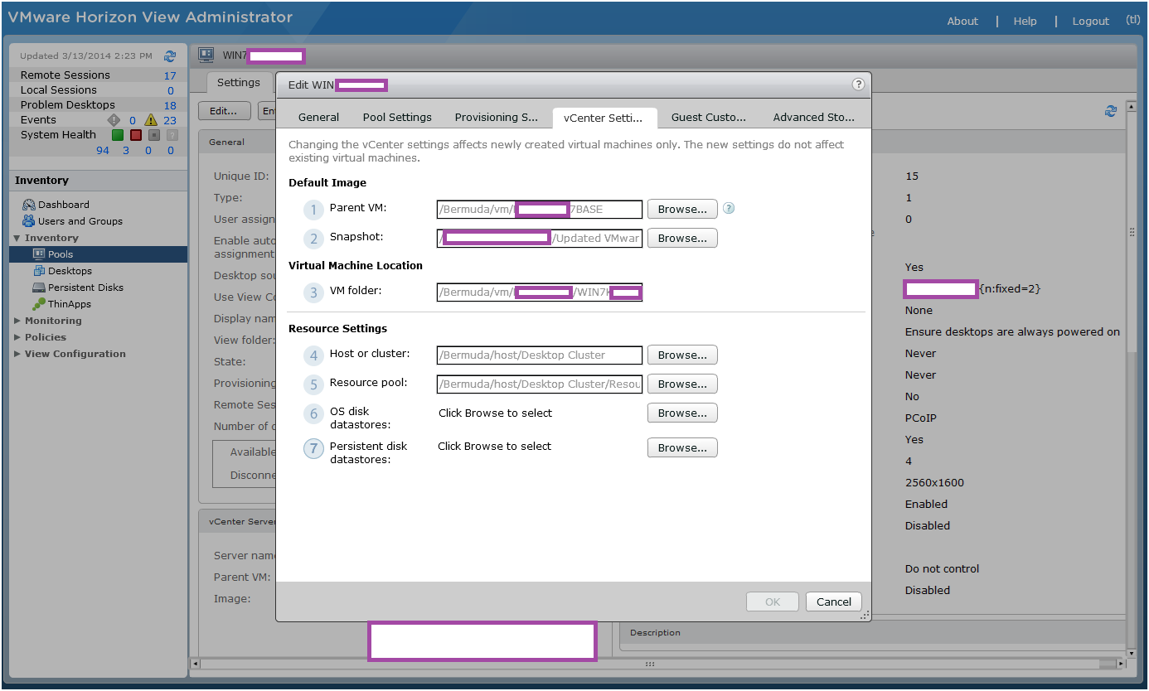Click the yellow events warning icon
1149x691 pixels.
(151, 120)
